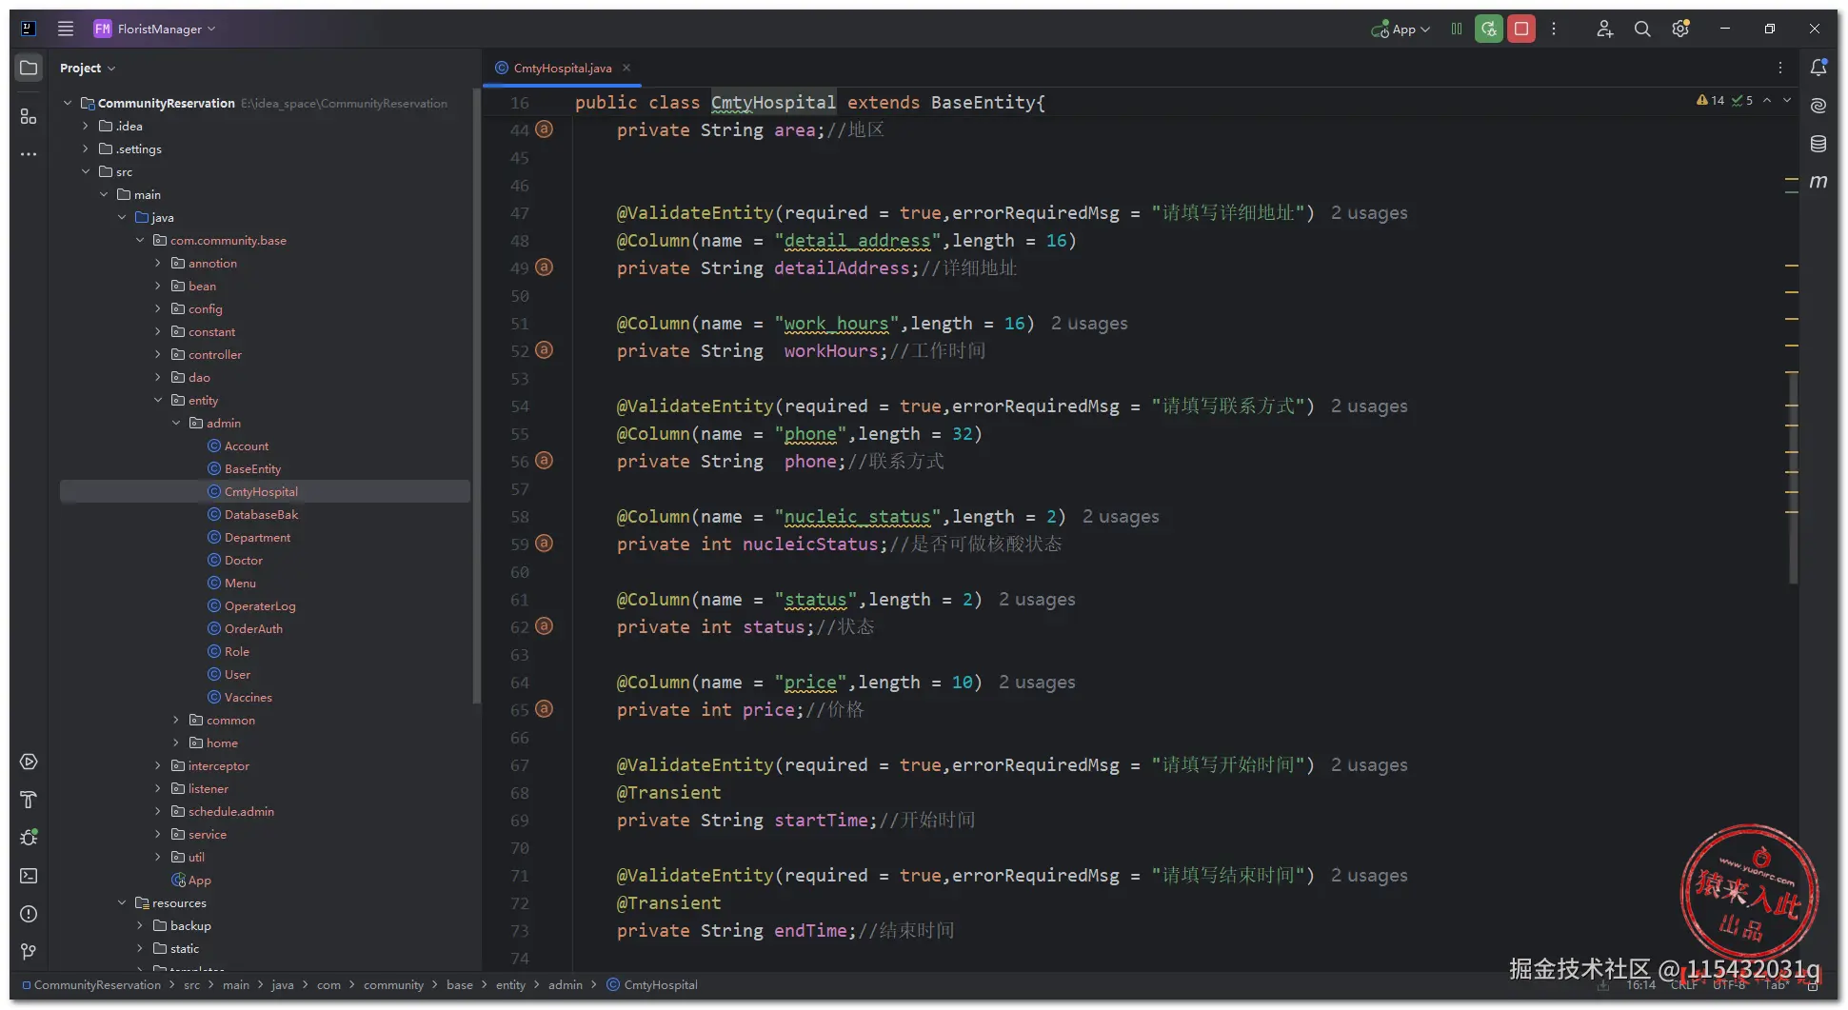Jump to next highlighted error arrow
Screen dimensions: 1848x1010
coord(1787,100)
